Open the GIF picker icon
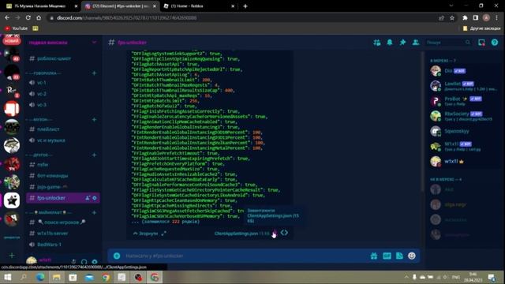The width and height of the screenshot is (505, 284). click(x=387, y=256)
